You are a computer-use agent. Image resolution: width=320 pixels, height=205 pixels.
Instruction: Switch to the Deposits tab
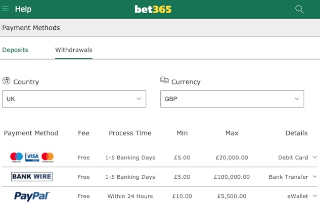pos(15,50)
